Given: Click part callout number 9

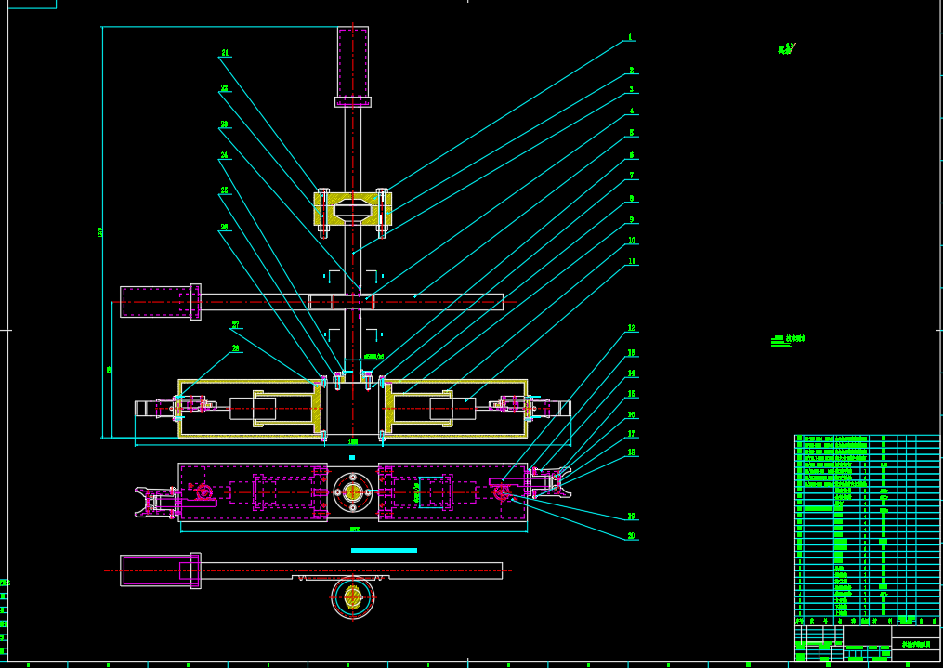Looking at the screenshot, I should click(632, 220).
